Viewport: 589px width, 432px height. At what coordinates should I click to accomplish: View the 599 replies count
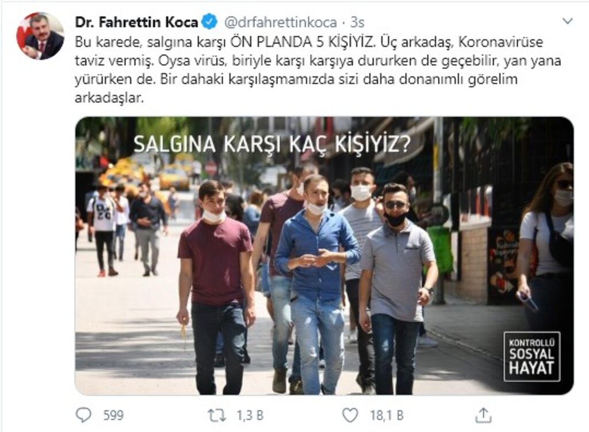point(113,415)
